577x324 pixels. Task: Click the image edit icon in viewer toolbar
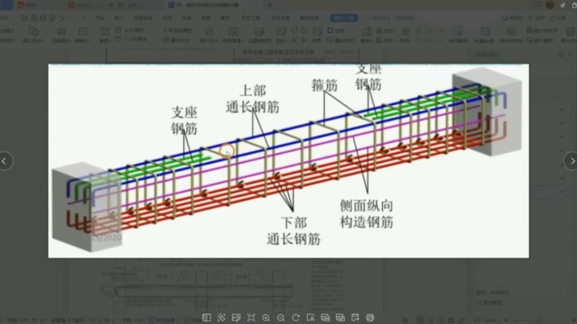[236, 318]
